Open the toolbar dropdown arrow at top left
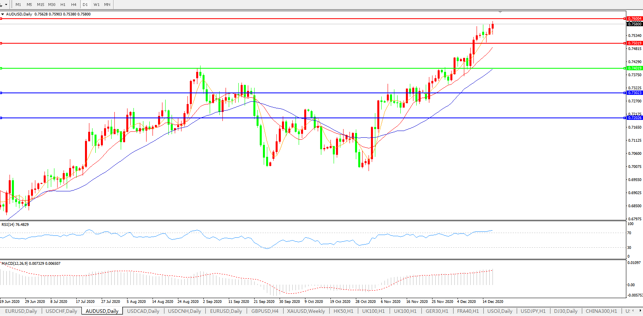The height and width of the screenshot is (316, 643). click(x=6, y=4)
